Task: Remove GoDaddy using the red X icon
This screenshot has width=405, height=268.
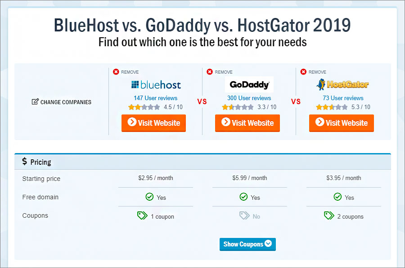Action: tap(210, 72)
